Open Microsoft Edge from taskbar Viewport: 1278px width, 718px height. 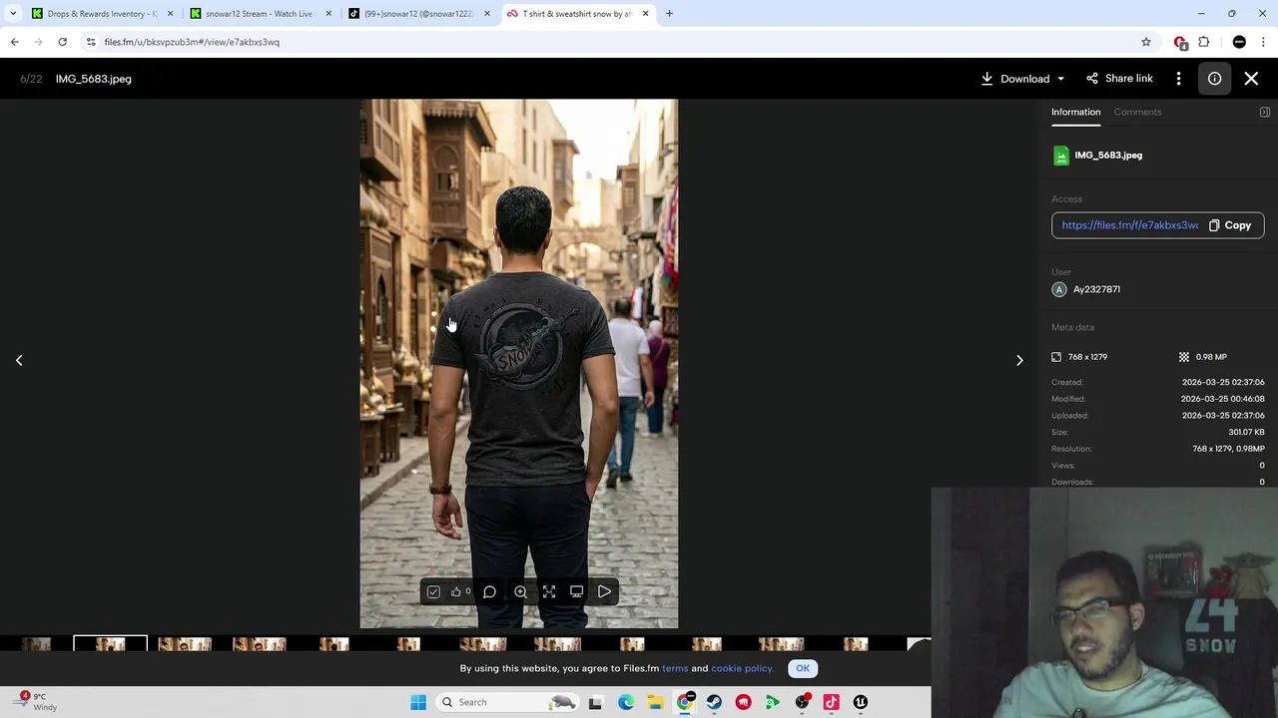pos(626,702)
